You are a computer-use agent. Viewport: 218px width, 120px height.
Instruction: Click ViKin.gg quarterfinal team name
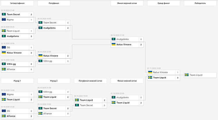pyautogui.click(x=11, y=64)
